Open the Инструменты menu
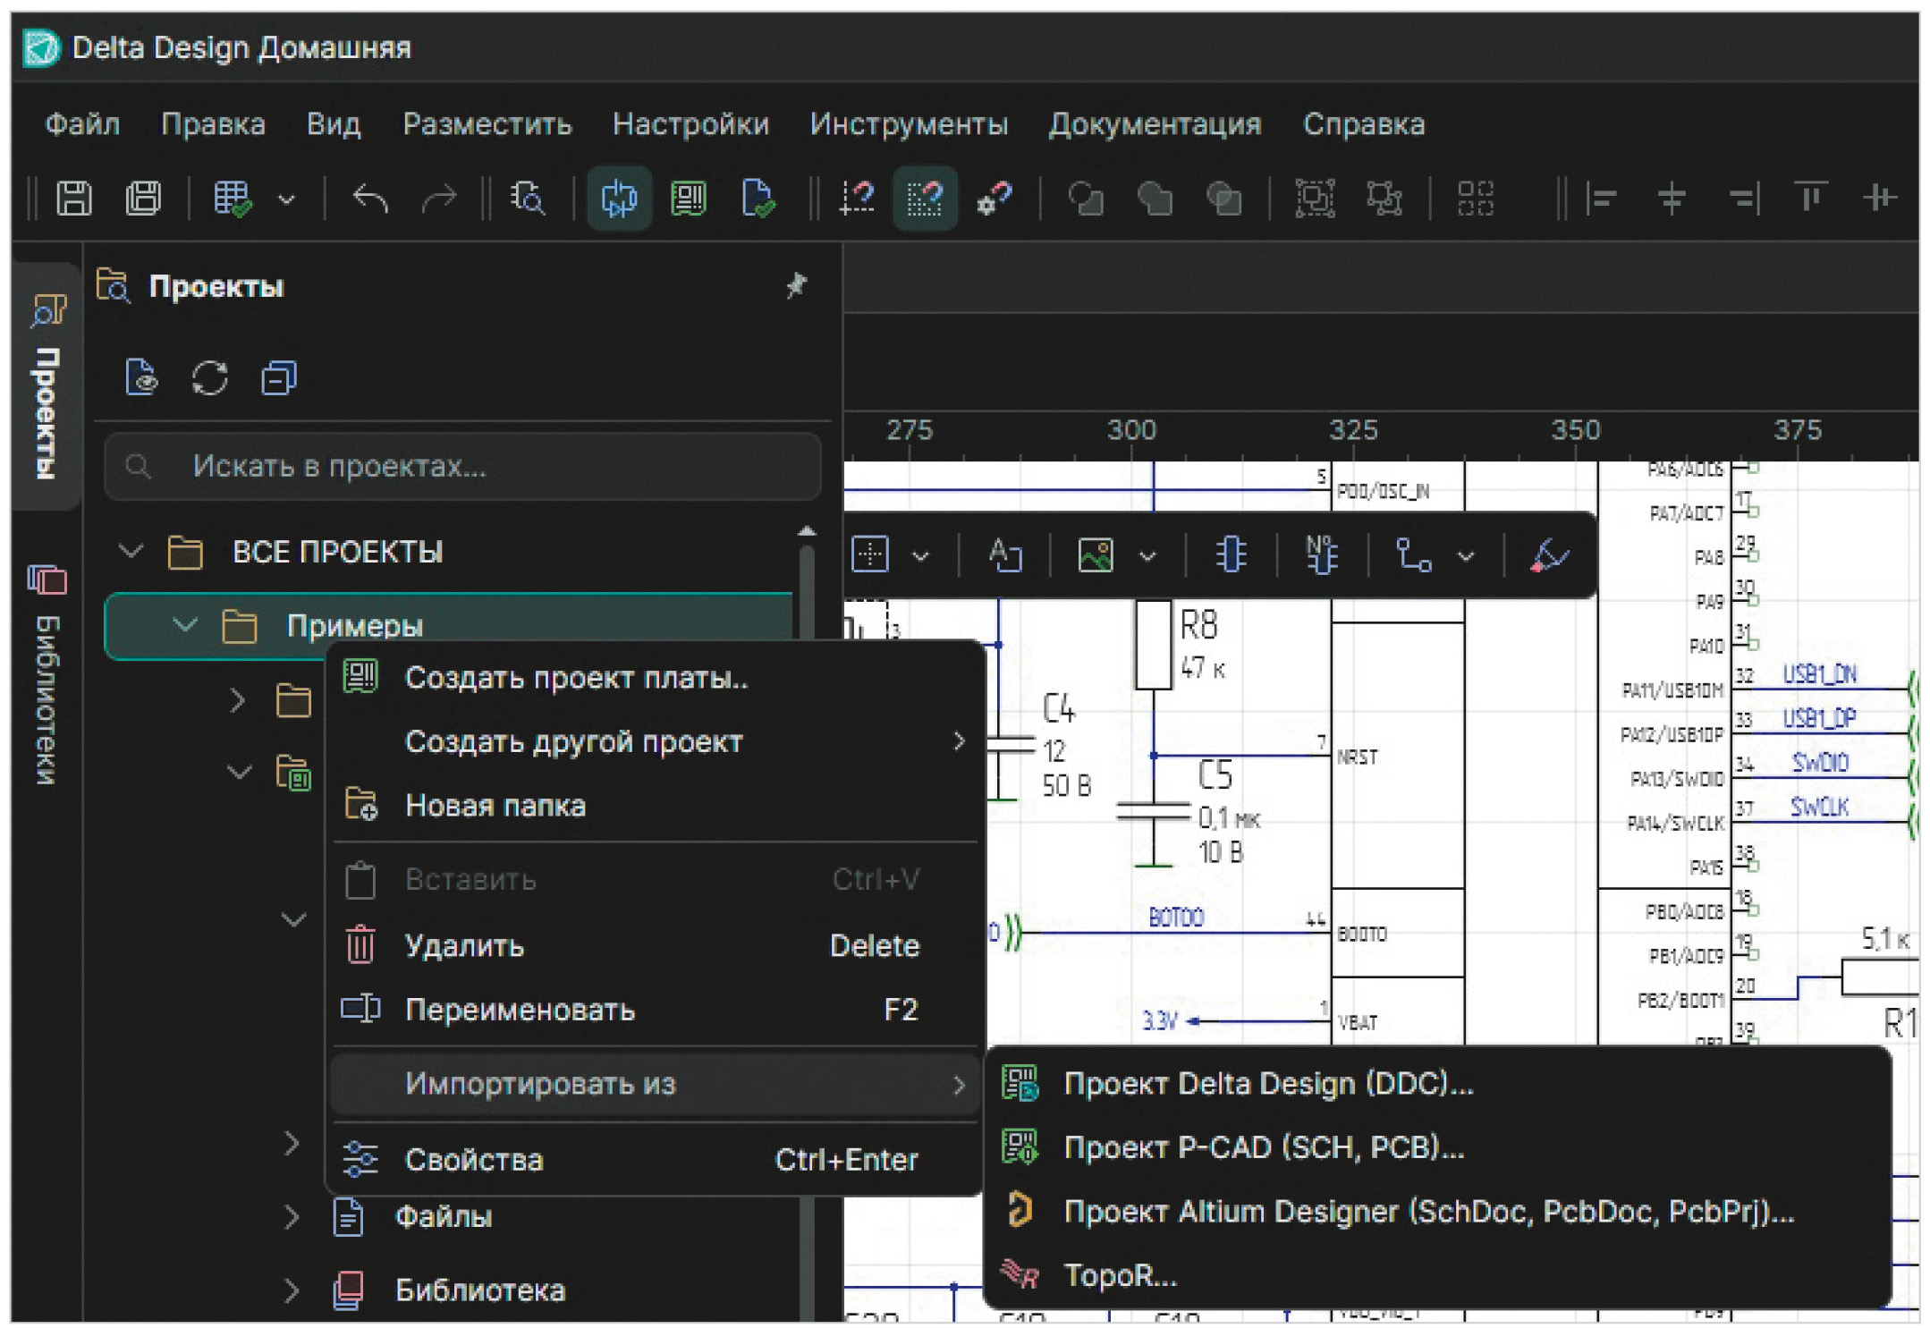The height and width of the screenshot is (1328, 1930). [909, 123]
